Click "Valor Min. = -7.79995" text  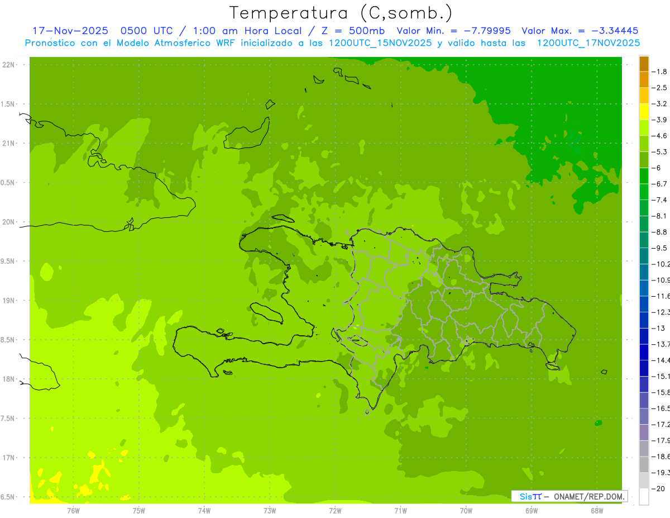pyautogui.click(x=453, y=31)
